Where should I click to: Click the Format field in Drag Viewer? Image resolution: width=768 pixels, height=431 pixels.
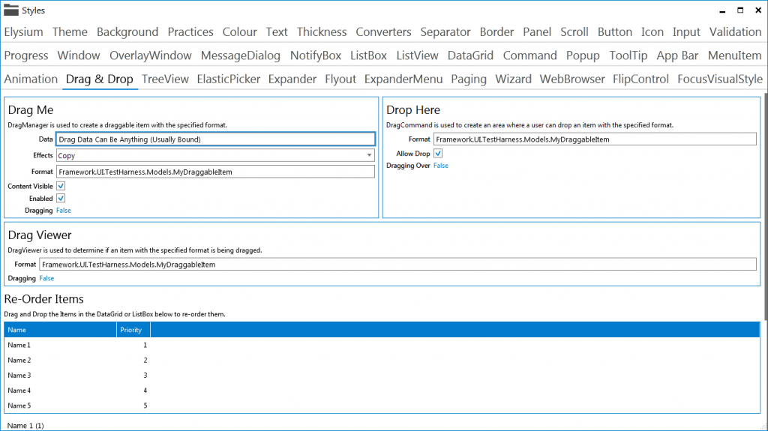click(397, 265)
